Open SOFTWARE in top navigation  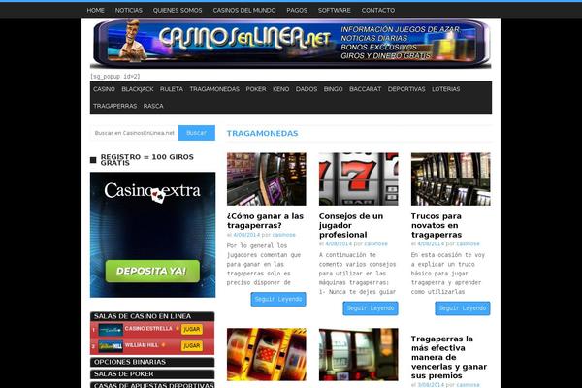pyautogui.click(x=334, y=10)
